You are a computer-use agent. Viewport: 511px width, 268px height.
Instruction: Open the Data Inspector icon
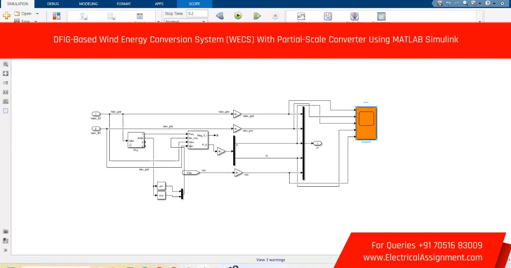pyautogui.click(x=301, y=17)
